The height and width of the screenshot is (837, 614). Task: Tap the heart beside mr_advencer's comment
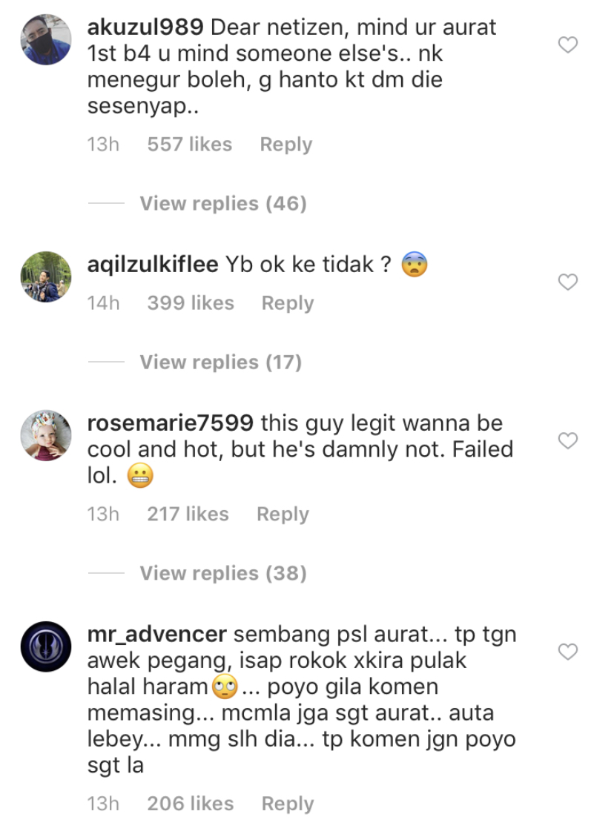[x=567, y=652]
